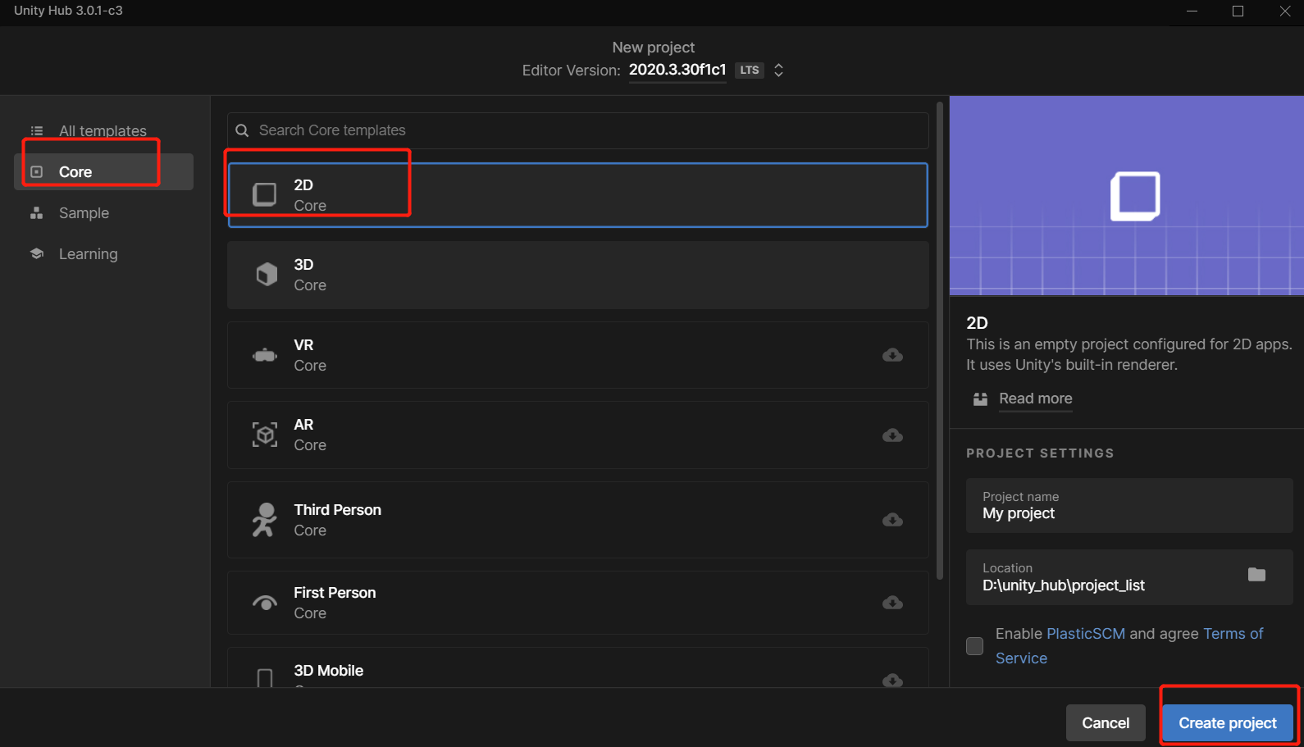
Task: Click the Core category icon
Action: 37,172
